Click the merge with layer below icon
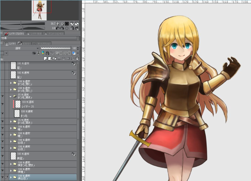 (x=63, y=59)
